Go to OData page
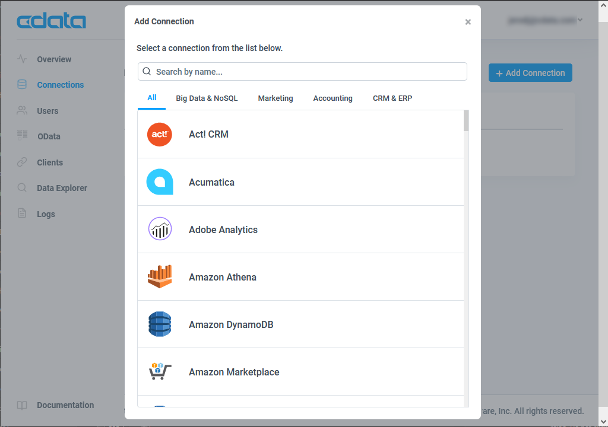This screenshot has width=608, height=427. click(x=49, y=136)
